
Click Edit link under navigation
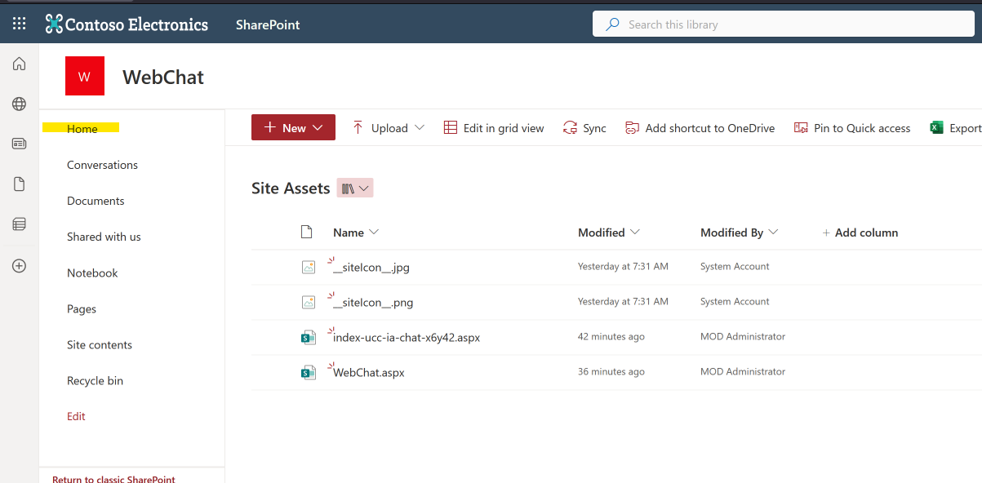(76, 416)
